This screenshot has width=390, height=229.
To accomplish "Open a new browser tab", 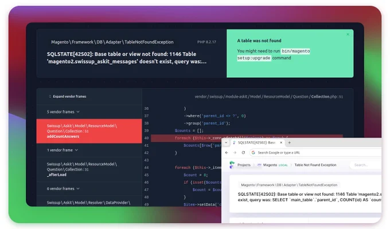I will [289, 143].
